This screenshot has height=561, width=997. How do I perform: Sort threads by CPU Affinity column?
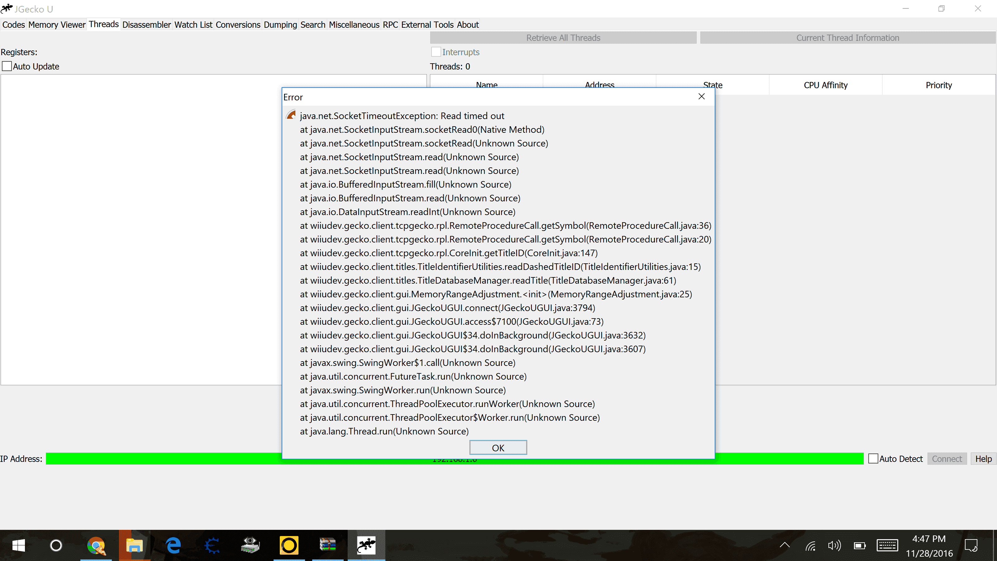click(x=826, y=85)
